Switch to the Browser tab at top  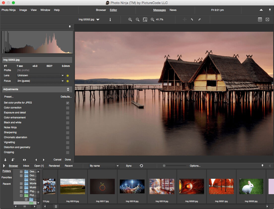[x=101, y=10]
